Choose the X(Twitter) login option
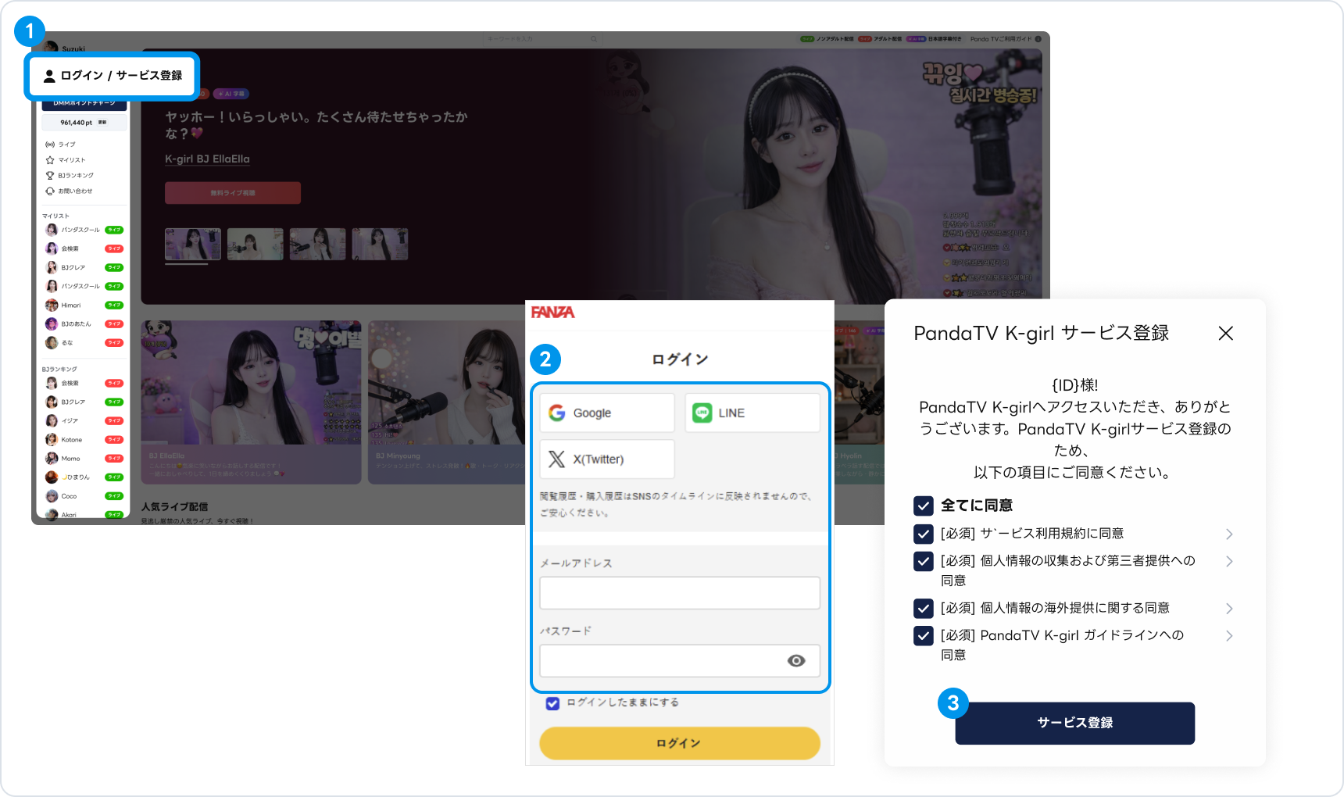This screenshot has width=1344, height=797. [x=607, y=459]
